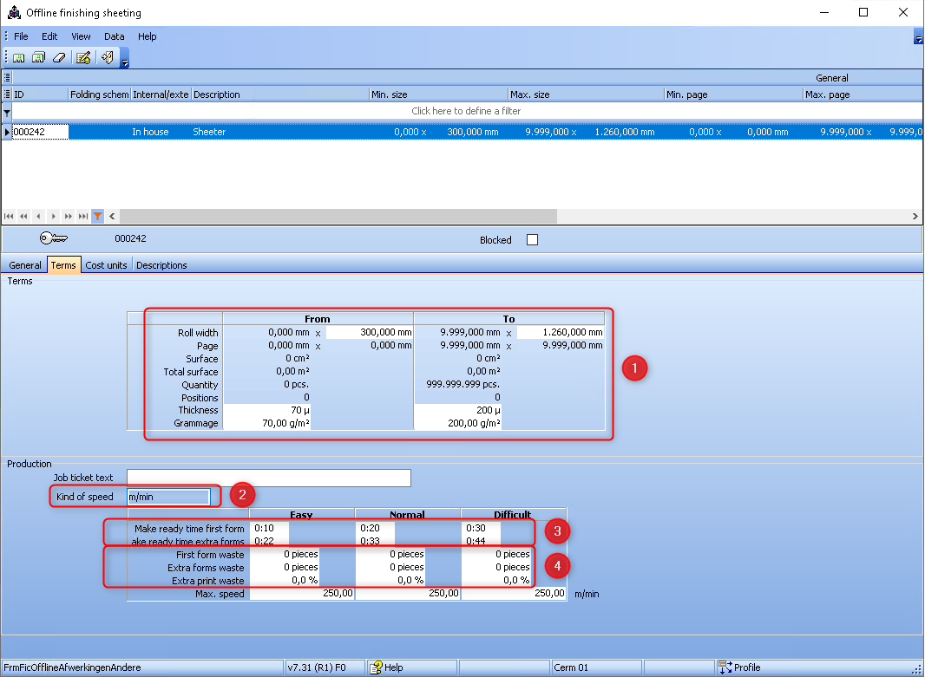Viewport: 925px width, 677px height.
Task: Click the right scroll arrow of the grid scrollbar
Action: [915, 216]
